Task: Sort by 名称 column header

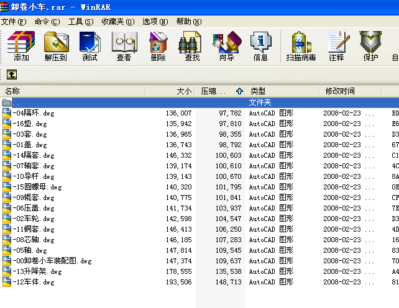Action: coord(73,91)
